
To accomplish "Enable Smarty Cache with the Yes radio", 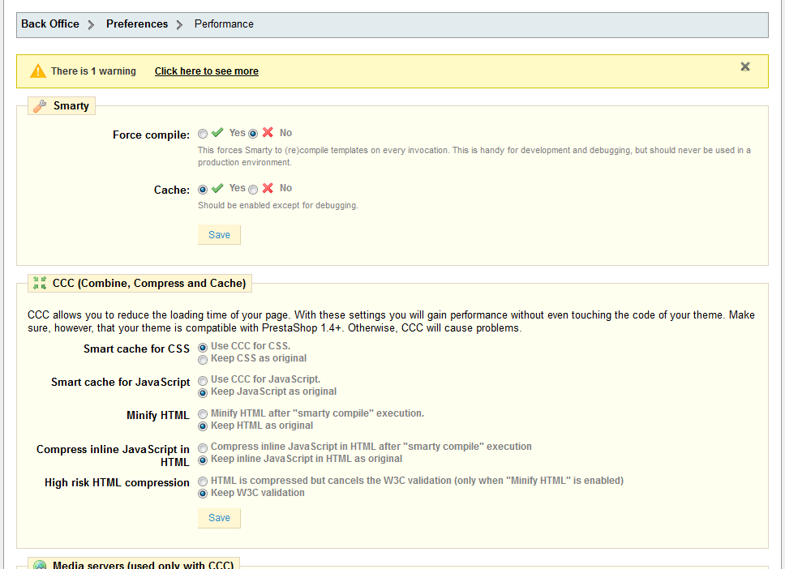I will point(203,190).
